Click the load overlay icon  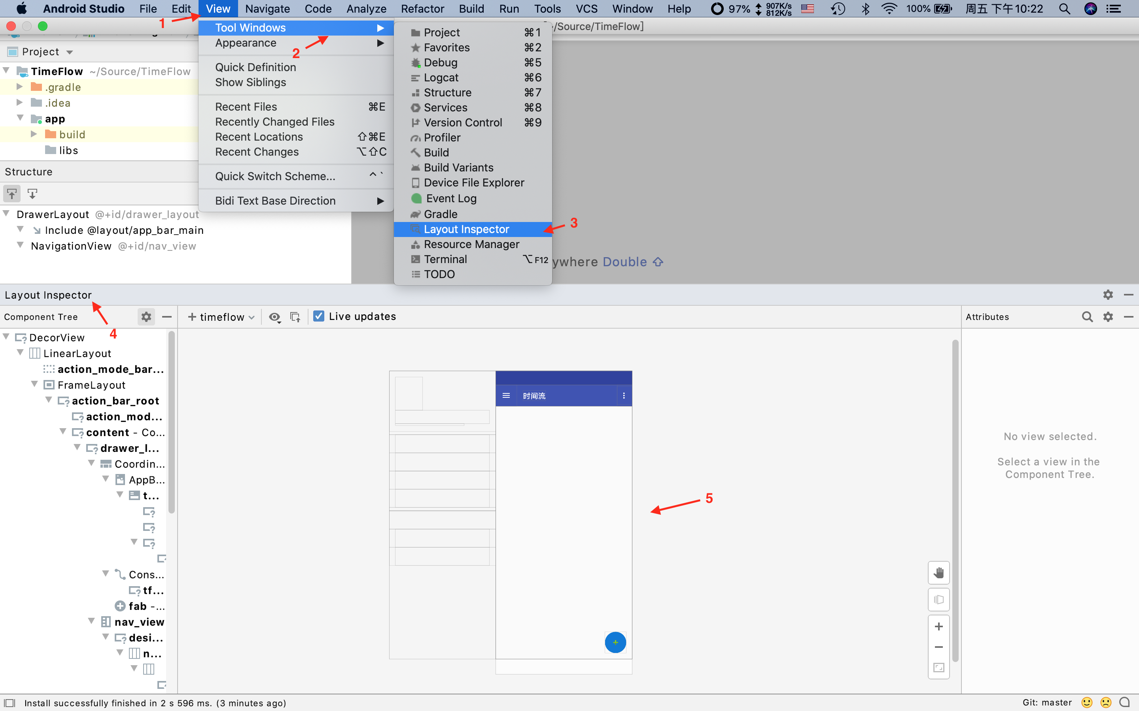[295, 317]
